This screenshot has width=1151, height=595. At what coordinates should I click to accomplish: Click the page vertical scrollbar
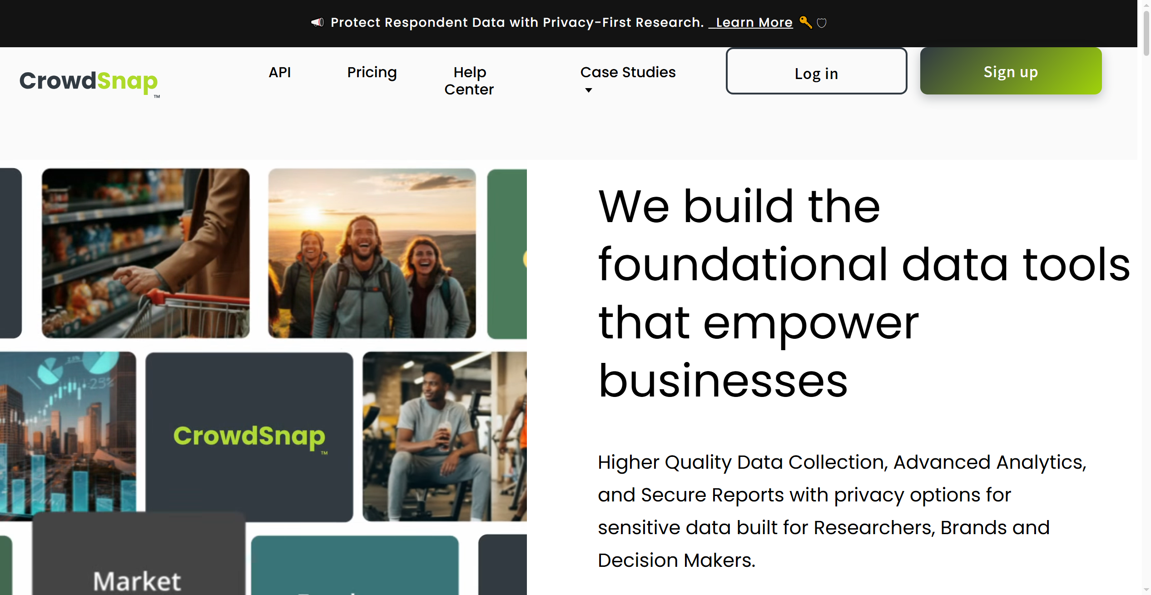coord(1146,297)
